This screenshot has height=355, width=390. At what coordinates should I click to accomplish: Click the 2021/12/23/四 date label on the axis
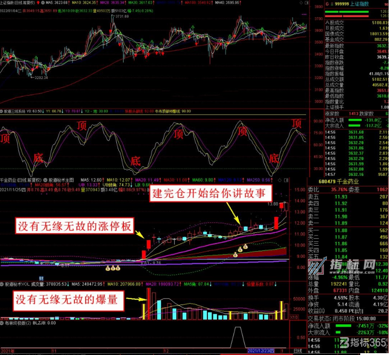pyautogui.click(x=261, y=351)
